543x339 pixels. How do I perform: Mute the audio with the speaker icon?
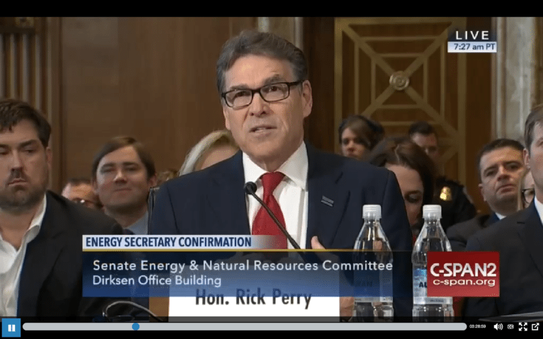click(x=498, y=326)
